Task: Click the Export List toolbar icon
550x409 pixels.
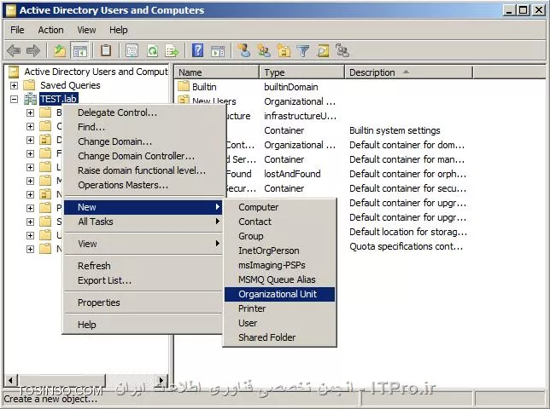Action: pyautogui.click(x=172, y=51)
